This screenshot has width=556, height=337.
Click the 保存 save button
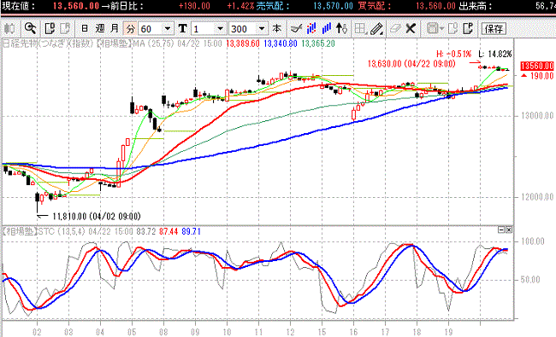[494, 29]
